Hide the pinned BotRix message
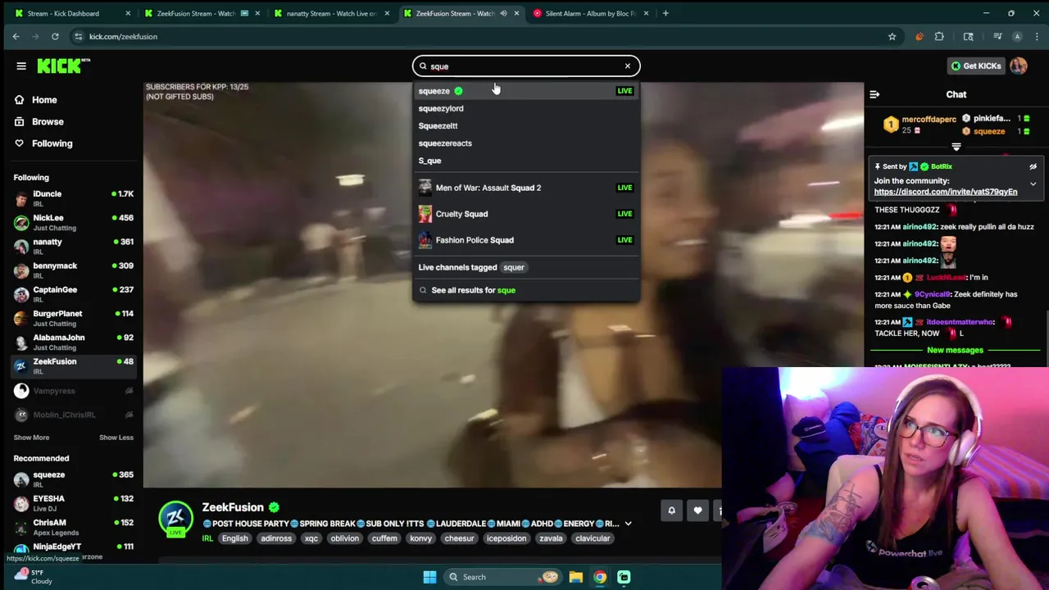The image size is (1049, 590). point(1033,167)
